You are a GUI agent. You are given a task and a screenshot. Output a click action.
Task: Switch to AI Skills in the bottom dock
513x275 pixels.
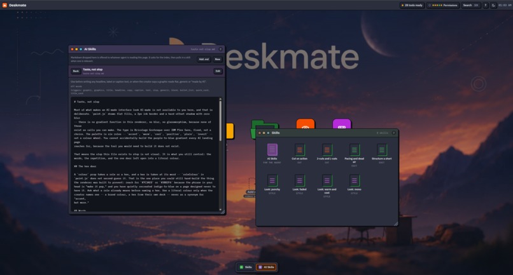266,267
